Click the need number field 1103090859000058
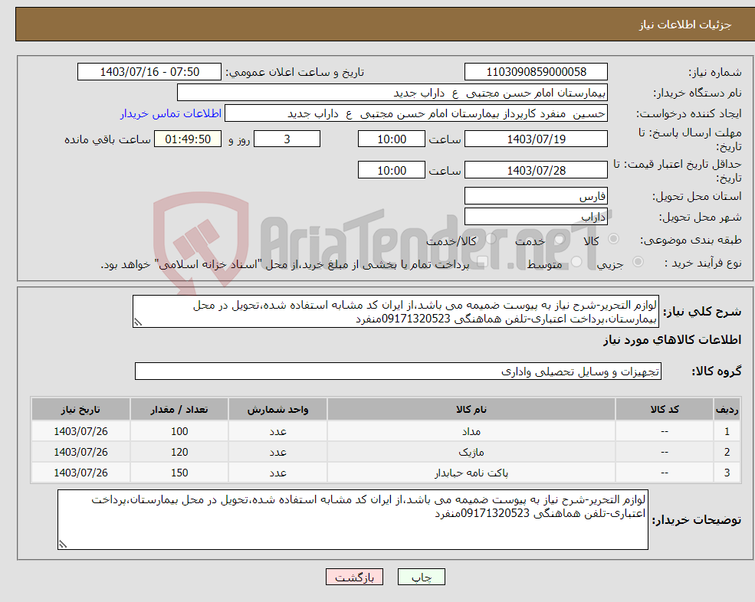The width and height of the screenshot is (755, 602). 536,72
